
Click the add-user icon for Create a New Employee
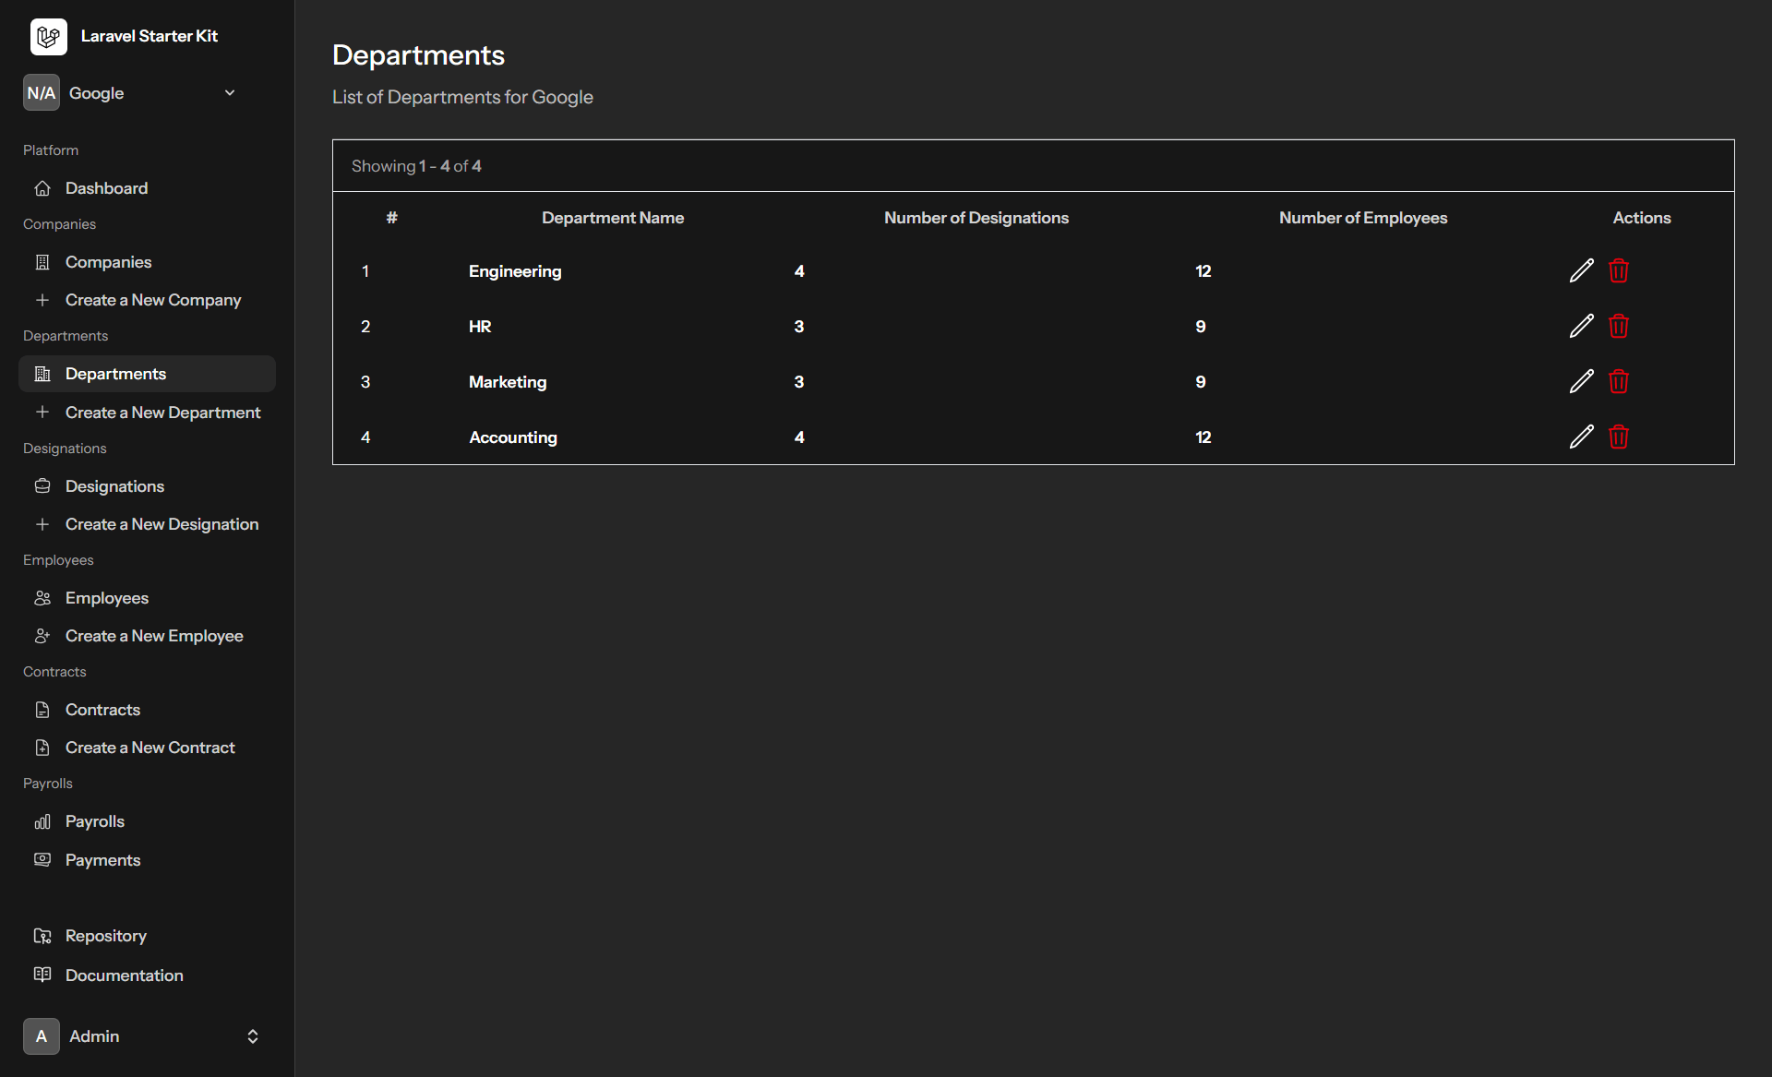click(42, 636)
